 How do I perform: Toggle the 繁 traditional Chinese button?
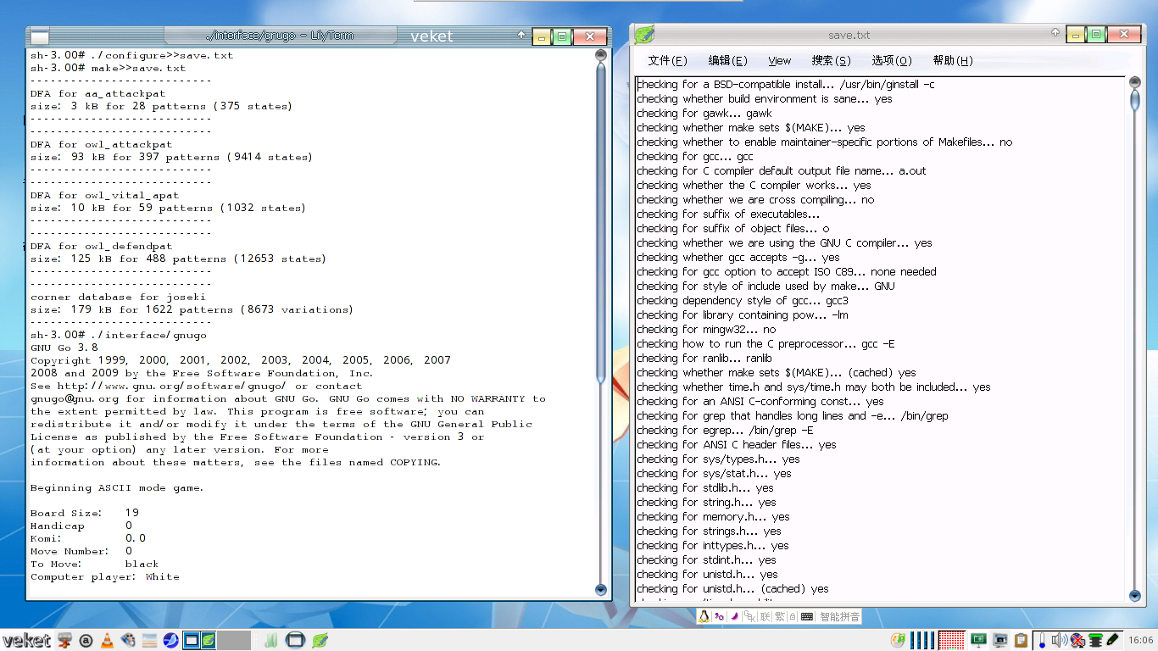click(779, 616)
